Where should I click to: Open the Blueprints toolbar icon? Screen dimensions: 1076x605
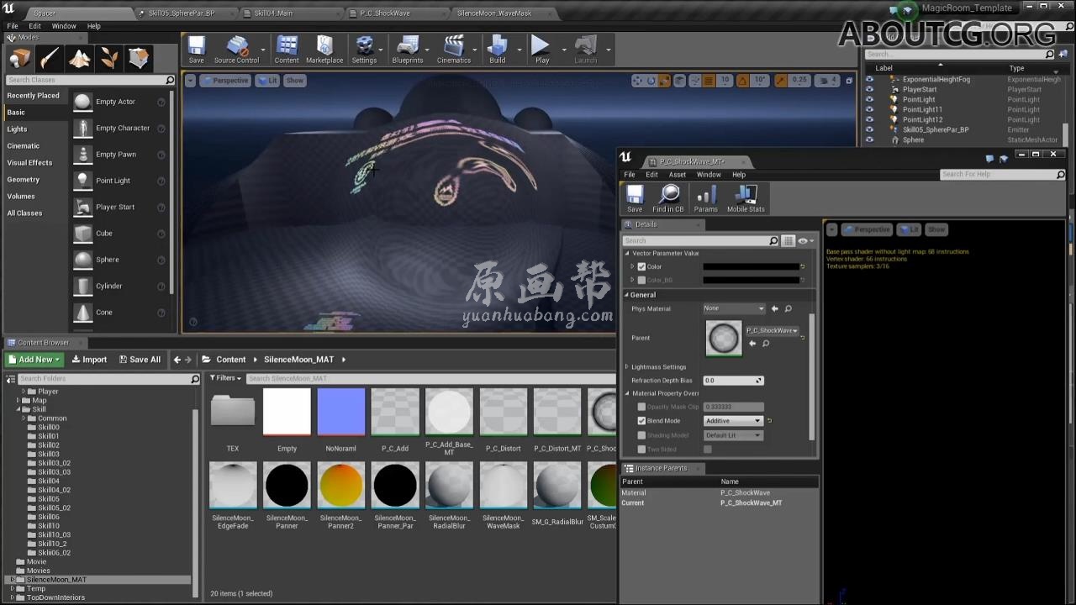[x=408, y=45]
